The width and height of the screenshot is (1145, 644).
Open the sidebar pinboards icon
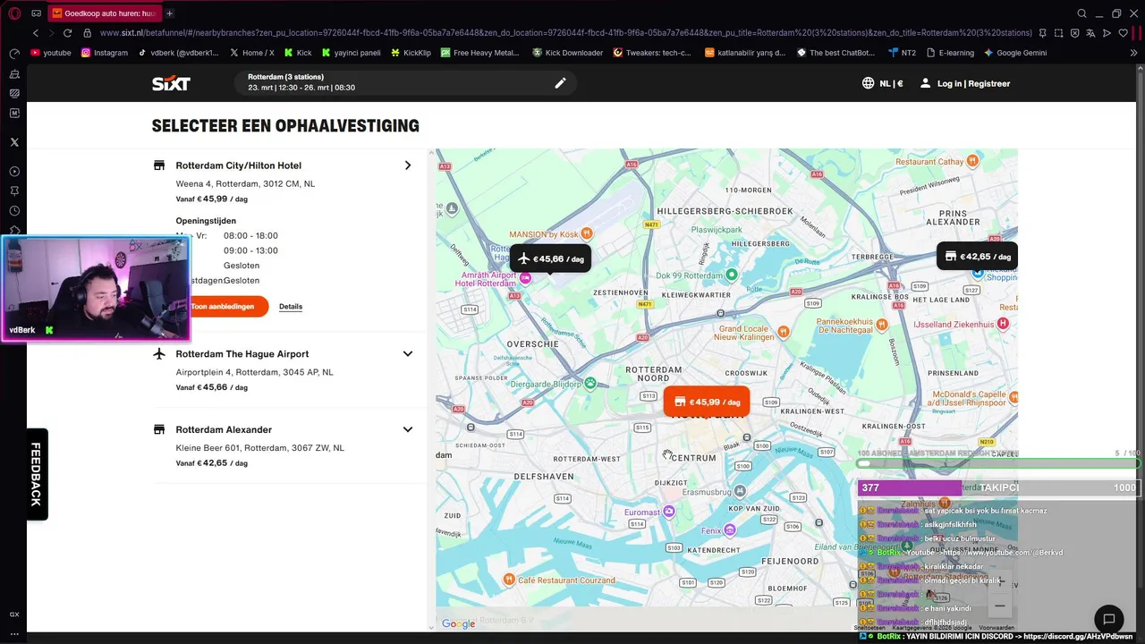(x=14, y=191)
